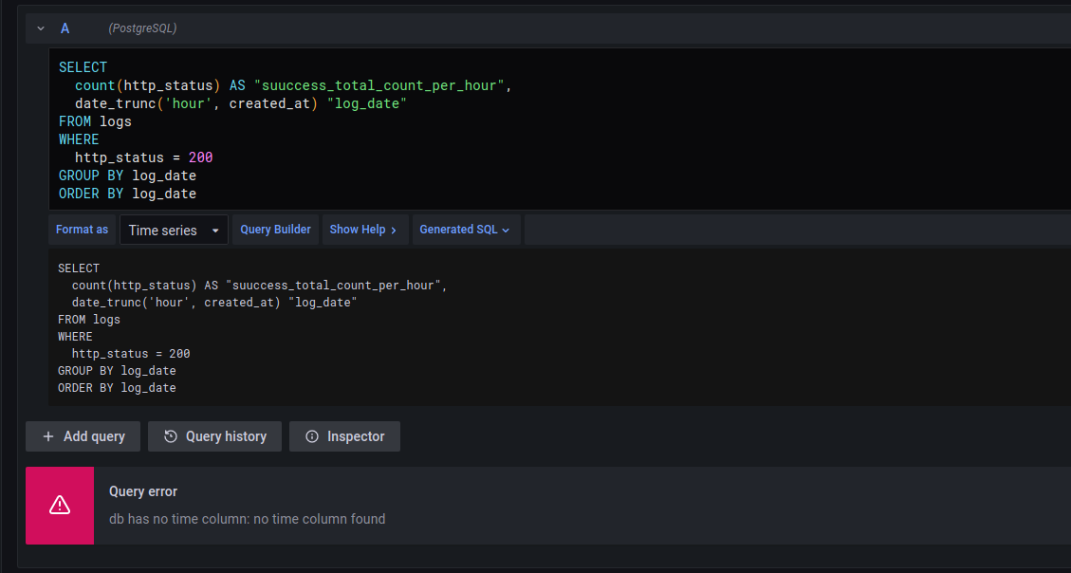Click the SELECT keyword in the SQL editor
This screenshot has height=573, width=1071.
point(83,67)
